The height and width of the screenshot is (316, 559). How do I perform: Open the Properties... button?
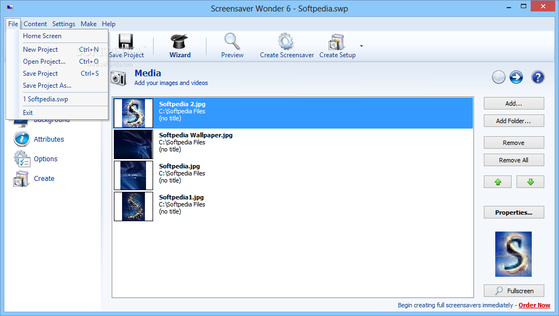(x=514, y=212)
